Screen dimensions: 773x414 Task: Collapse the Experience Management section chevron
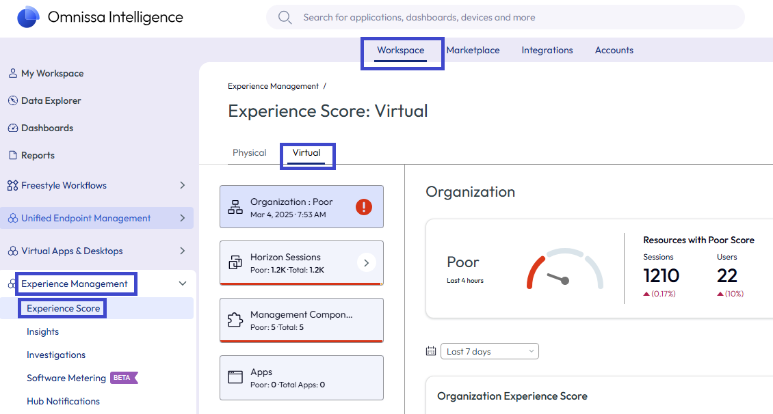183,284
